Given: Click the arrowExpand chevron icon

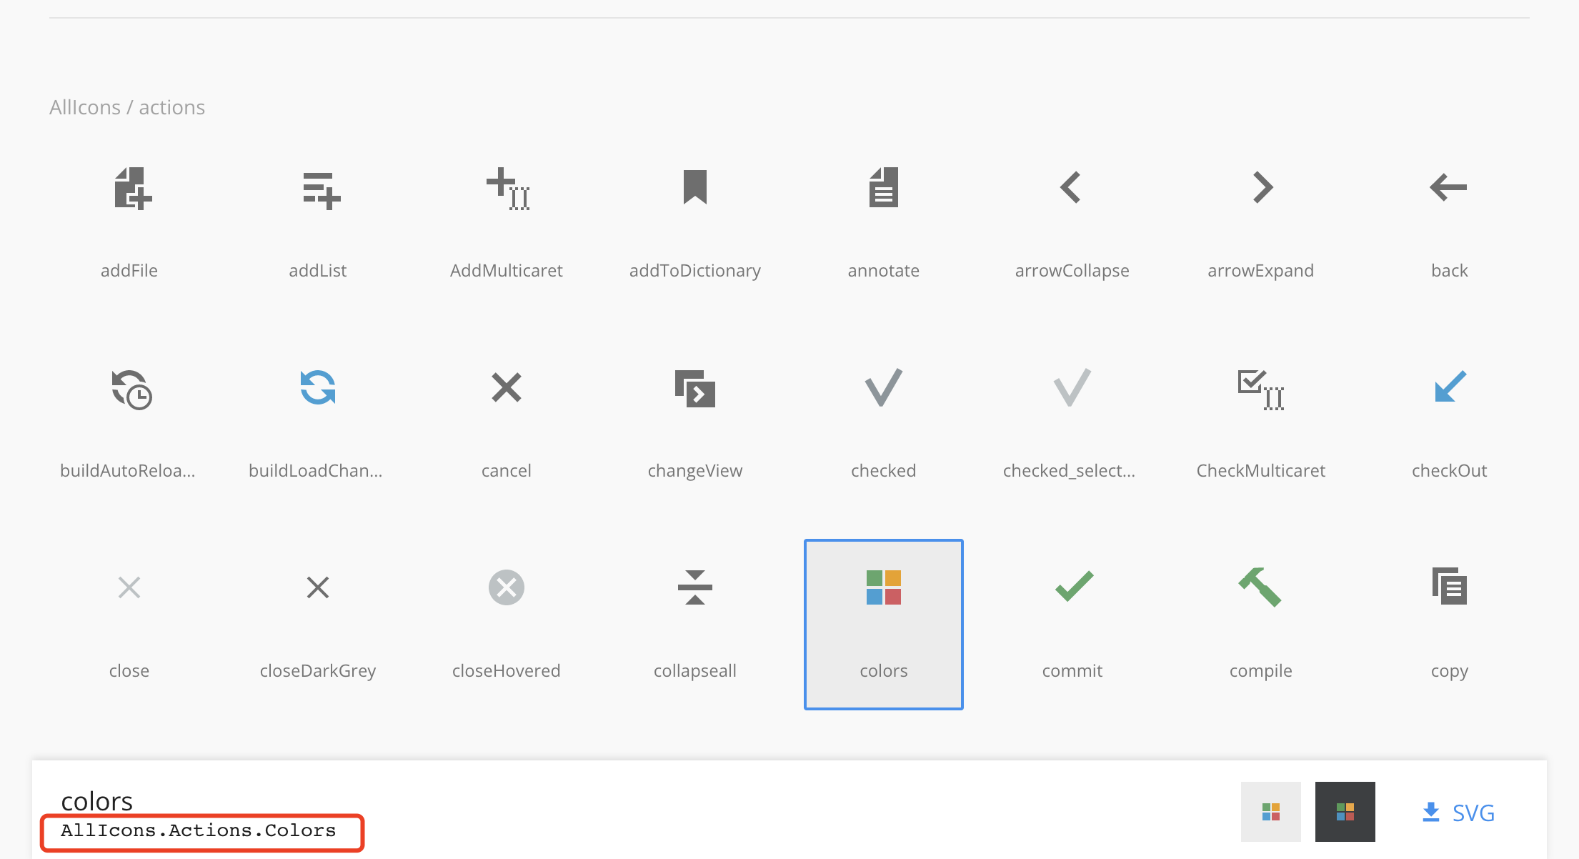Looking at the screenshot, I should (1262, 187).
